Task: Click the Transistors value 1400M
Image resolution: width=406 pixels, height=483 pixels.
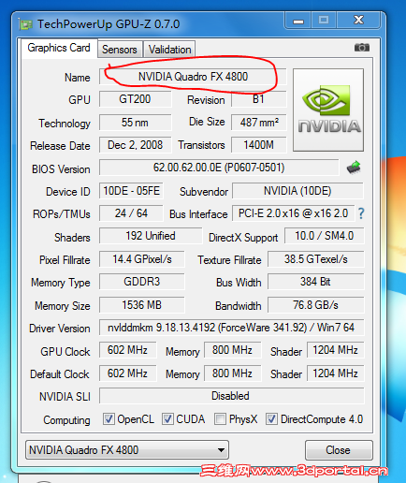Action: click(x=258, y=145)
